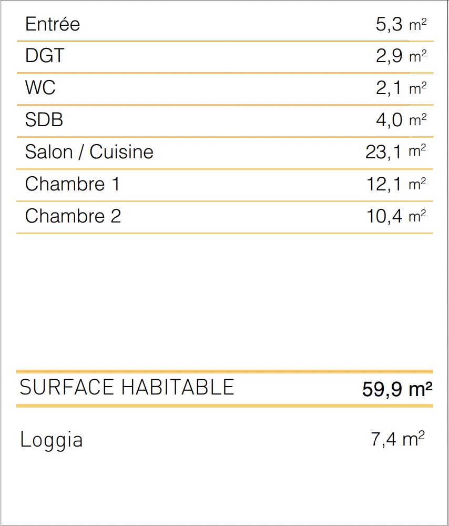Click the Chambre 2 label

[x=73, y=216]
